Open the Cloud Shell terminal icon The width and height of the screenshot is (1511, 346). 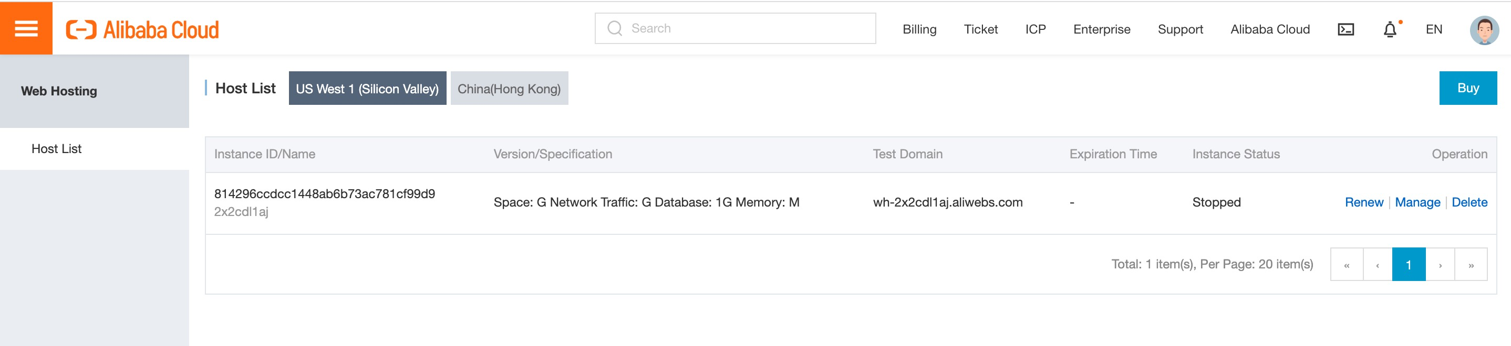(1346, 29)
